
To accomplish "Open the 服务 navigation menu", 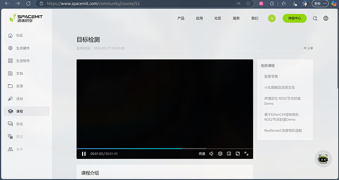I will [x=236, y=18].
